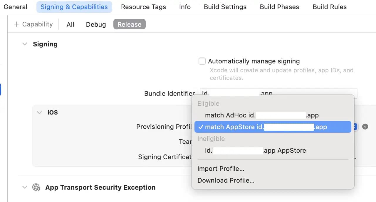Open the Signing & Capabilities tab

click(74, 7)
